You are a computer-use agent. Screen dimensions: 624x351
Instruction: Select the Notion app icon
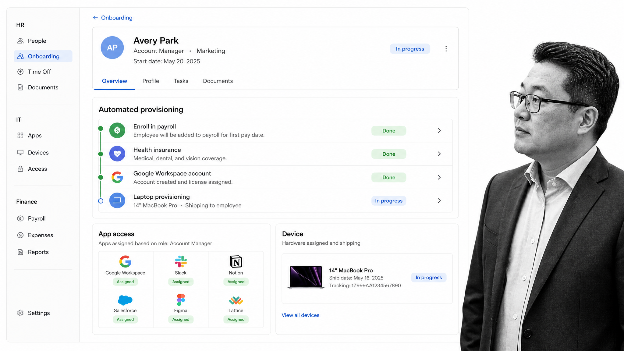coord(236,261)
